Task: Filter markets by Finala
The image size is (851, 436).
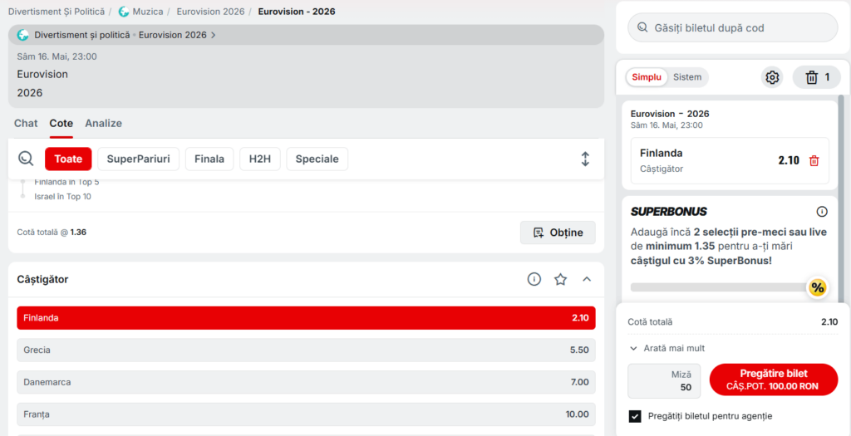Action: [209, 159]
